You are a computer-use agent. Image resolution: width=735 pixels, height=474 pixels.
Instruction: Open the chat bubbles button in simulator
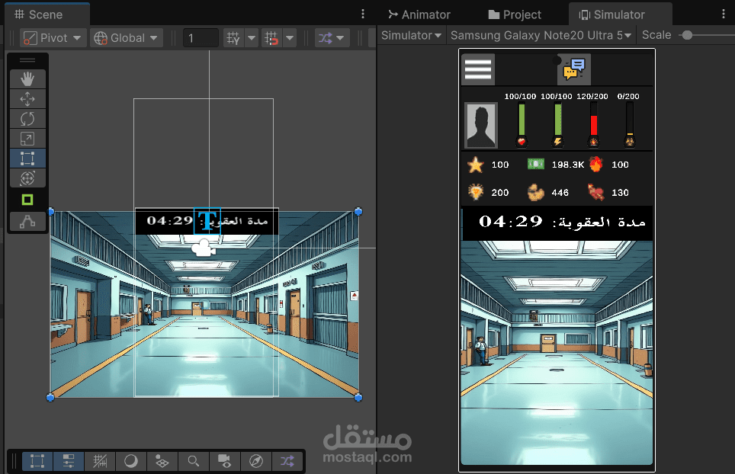(574, 69)
